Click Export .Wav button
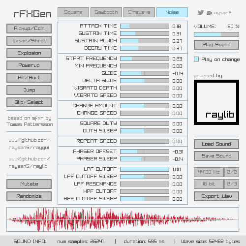 (216, 196)
